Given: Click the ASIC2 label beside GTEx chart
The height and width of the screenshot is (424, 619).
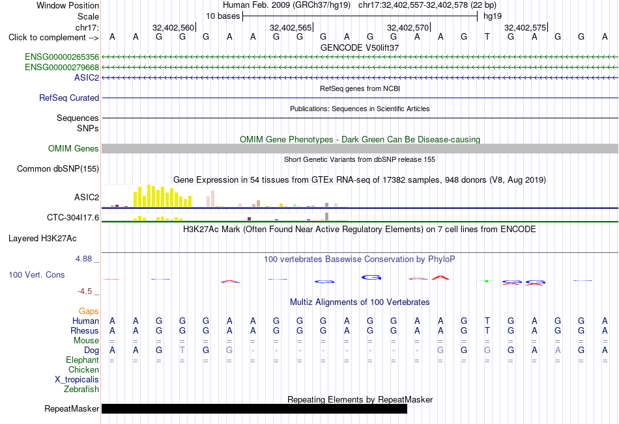Looking at the screenshot, I should (x=87, y=197).
